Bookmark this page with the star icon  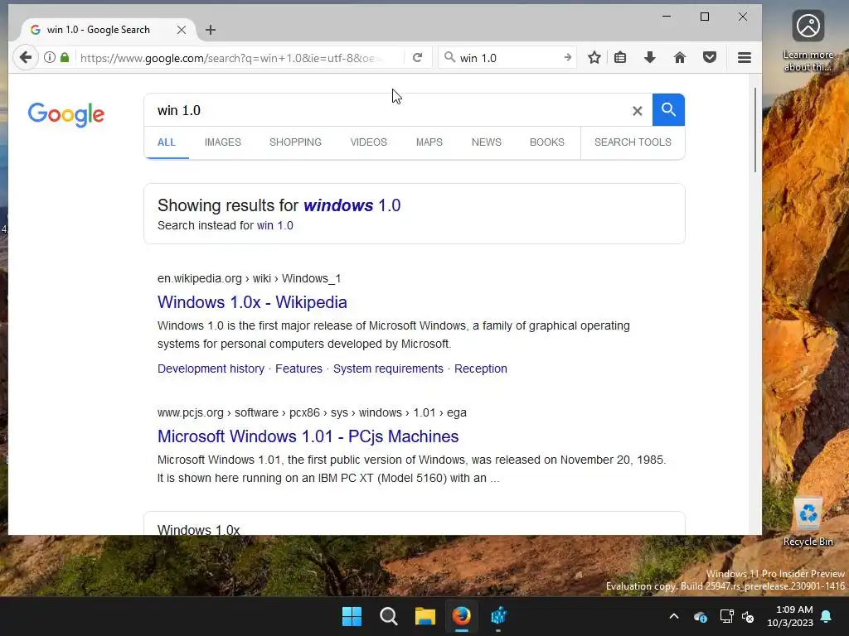pyautogui.click(x=594, y=57)
